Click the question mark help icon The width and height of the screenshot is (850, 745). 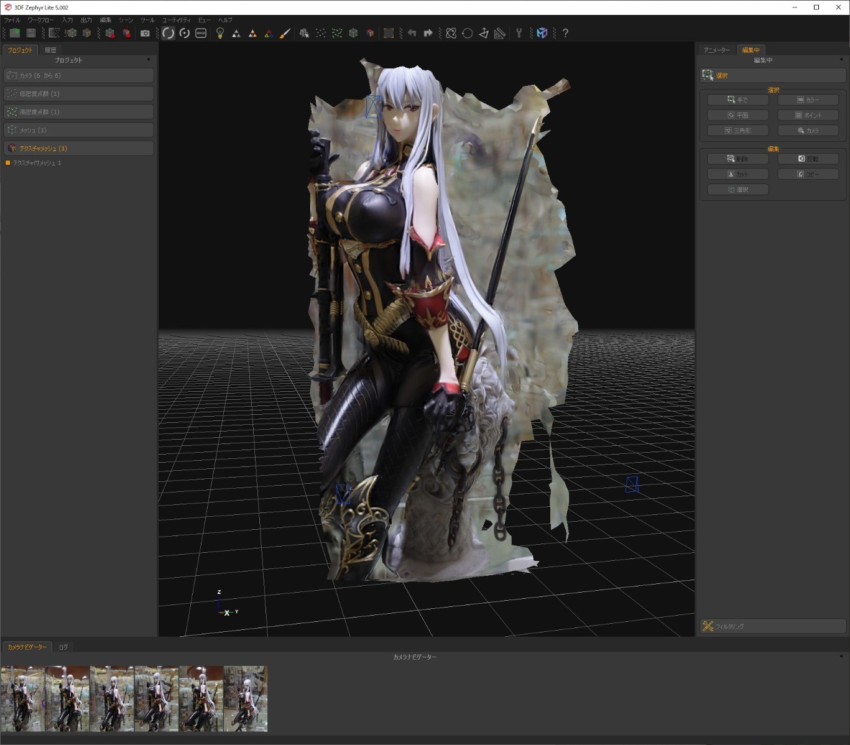click(565, 33)
